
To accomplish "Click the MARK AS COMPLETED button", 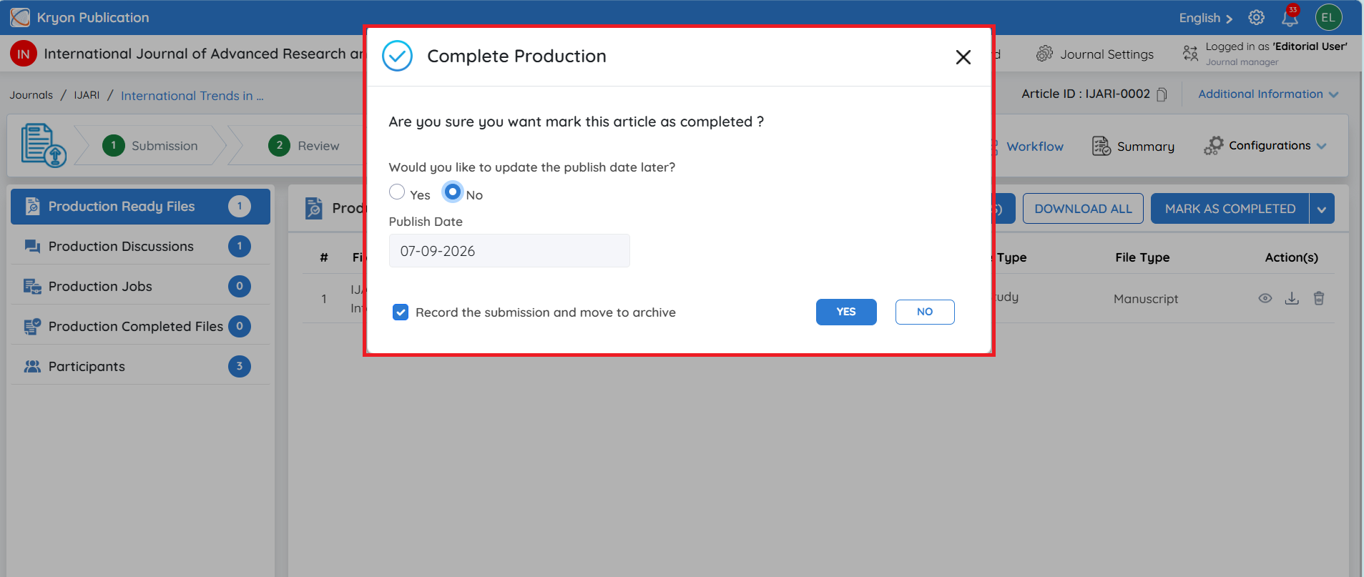I will tap(1230, 209).
